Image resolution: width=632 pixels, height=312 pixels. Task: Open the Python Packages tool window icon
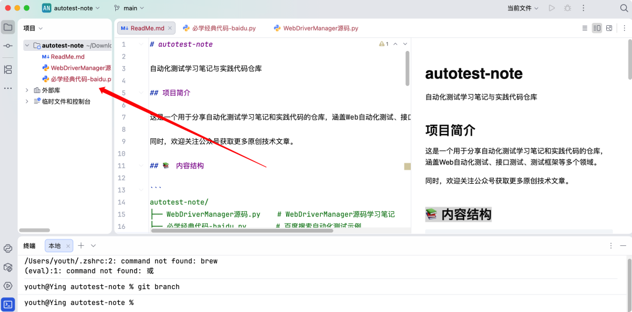[8, 267]
